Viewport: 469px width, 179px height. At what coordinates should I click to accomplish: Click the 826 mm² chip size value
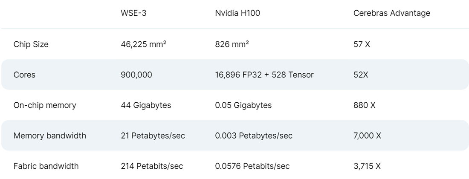point(232,44)
